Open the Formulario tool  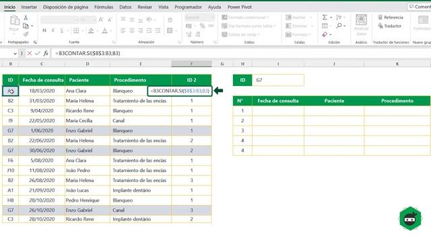pyautogui.click(x=422, y=23)
